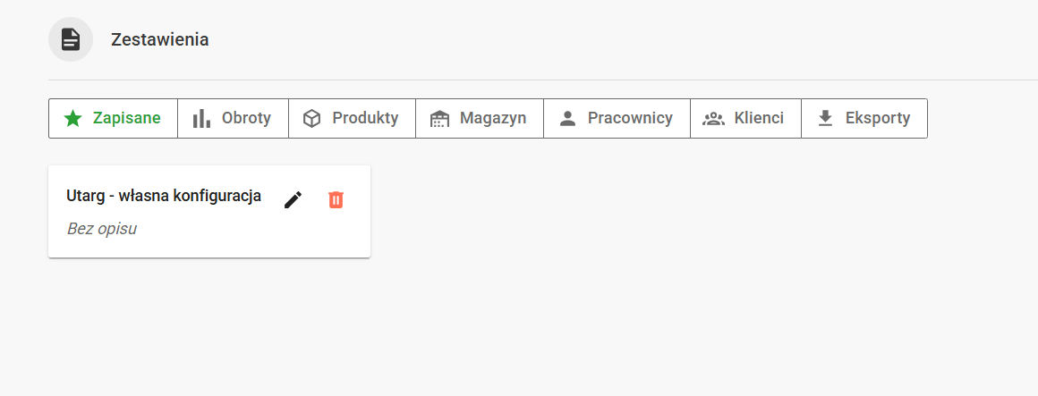The image size is (1038, 396).
Task: Click the box icon for Produkty
Action: [x=311, y=118]
